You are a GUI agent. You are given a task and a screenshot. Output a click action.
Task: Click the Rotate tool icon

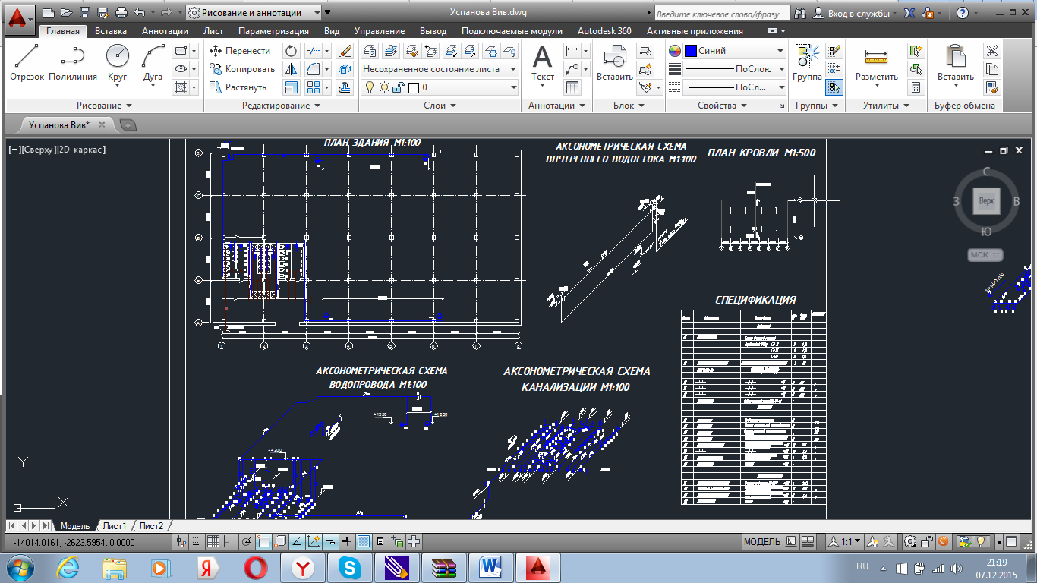(292, 51)
